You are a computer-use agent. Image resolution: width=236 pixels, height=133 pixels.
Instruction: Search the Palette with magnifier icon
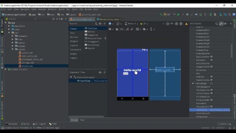click(x=96, y=24)
